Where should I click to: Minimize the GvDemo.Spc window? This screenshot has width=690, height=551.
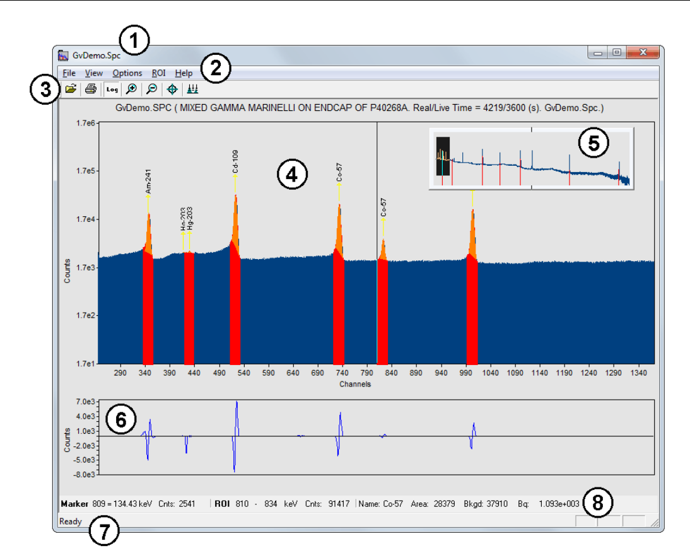click(597, 53)
